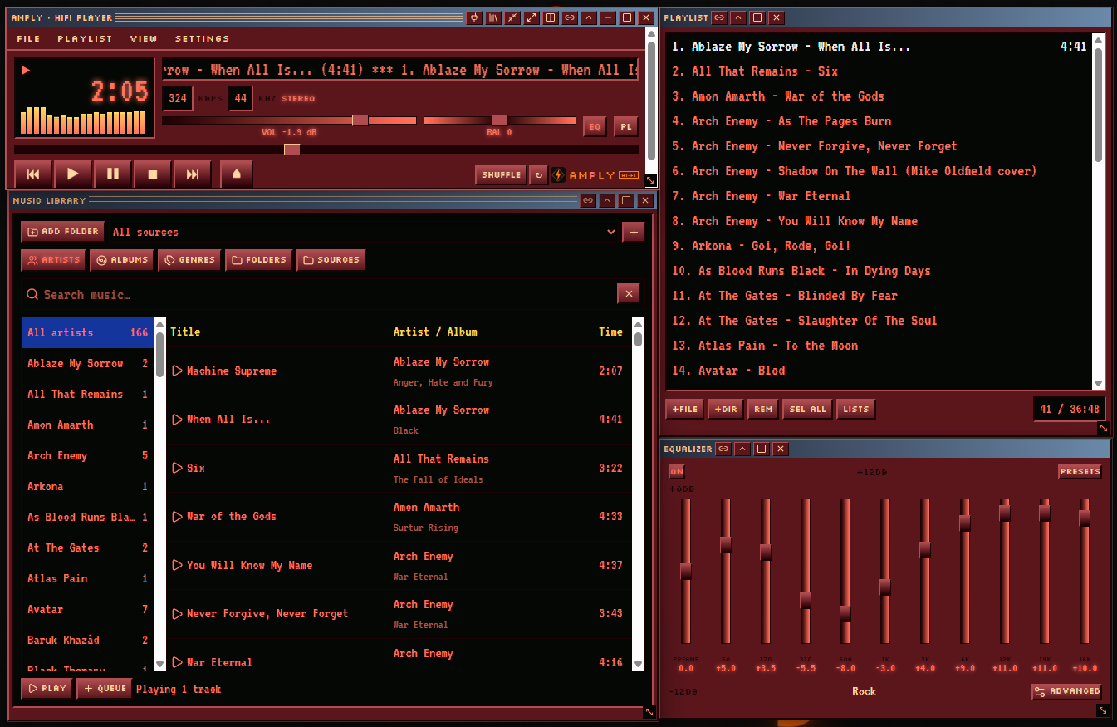Image resolution: width=1117 pixels, height=727 pixels.
Task: Switch to the Albums tab
Action: (x=121, y=259)
